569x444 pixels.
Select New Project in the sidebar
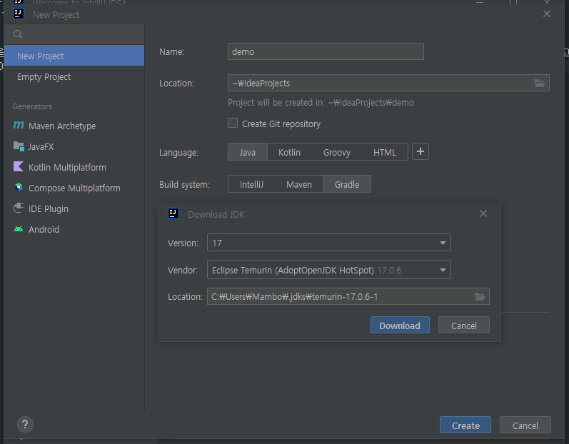(41, 56)
